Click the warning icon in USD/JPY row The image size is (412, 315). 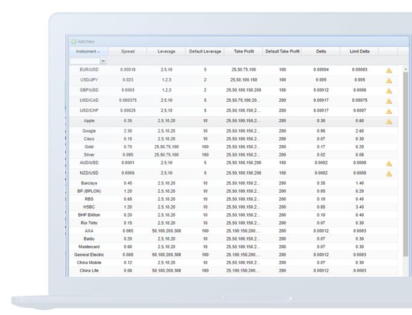389,80
